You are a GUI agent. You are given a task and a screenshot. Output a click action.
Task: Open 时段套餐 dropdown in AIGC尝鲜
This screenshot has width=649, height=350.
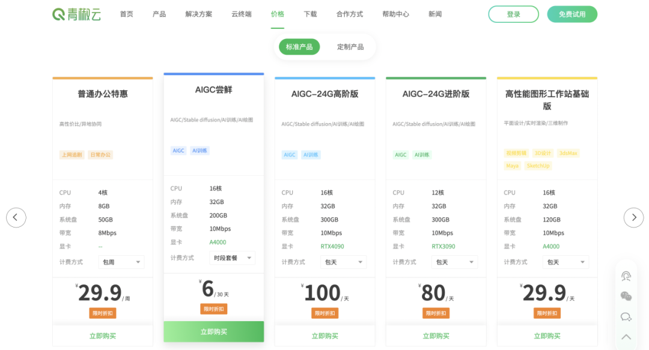pos(232,258)
